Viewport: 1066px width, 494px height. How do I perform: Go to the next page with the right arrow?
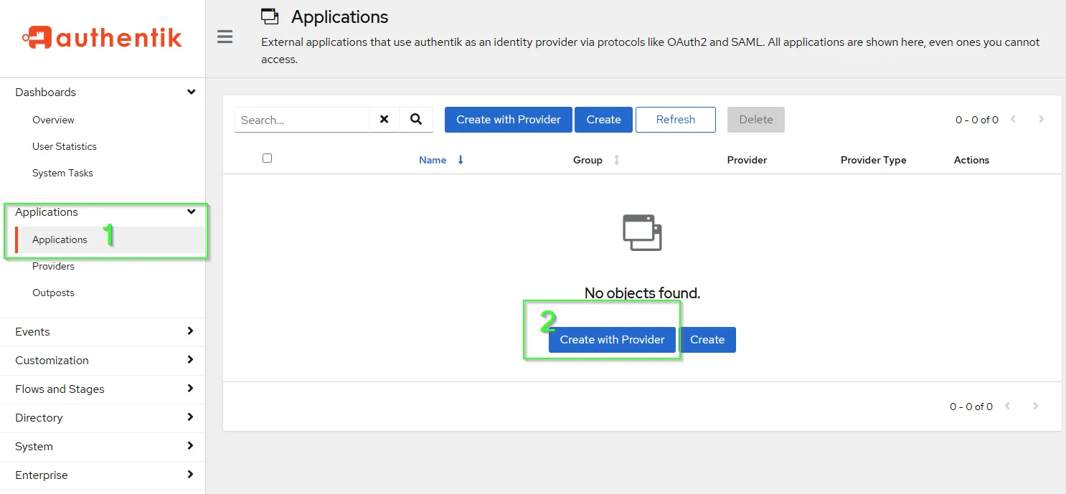[x=1040, y=119]
